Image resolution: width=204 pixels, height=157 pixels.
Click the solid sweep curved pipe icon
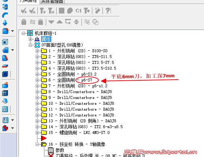5,15
